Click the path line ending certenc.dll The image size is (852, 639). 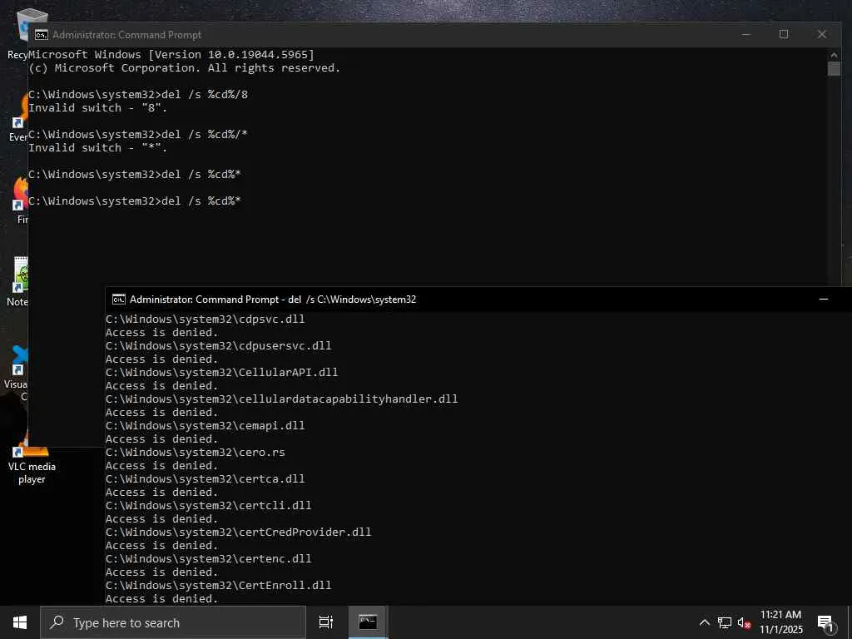[x=209, y=558]
